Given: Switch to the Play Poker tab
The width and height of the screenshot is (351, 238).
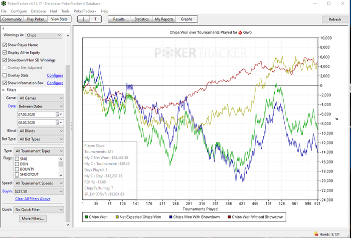Looking at the screenshot, I should [36, 19].
